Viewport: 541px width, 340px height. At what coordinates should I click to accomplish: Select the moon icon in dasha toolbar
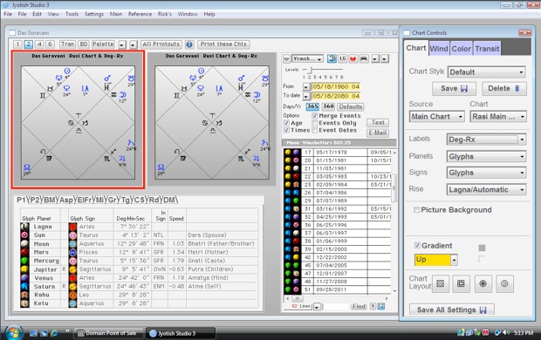(x=332, y=59)
